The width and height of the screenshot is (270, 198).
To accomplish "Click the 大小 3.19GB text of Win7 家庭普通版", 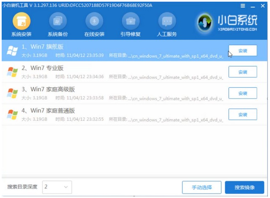I will pyautogui.click(x=35, y=119).
